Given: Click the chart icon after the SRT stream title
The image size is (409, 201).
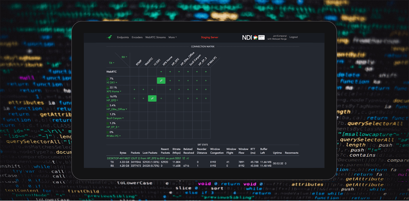Looking at the screenshot, I should (188, 158).
